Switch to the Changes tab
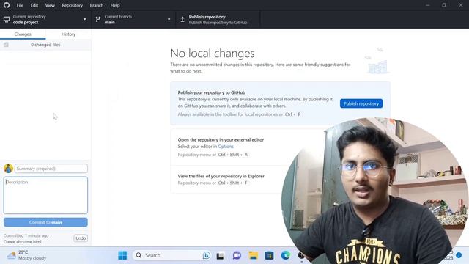Image resolution: width=469 pixels, height=264 pixels. 23,34
